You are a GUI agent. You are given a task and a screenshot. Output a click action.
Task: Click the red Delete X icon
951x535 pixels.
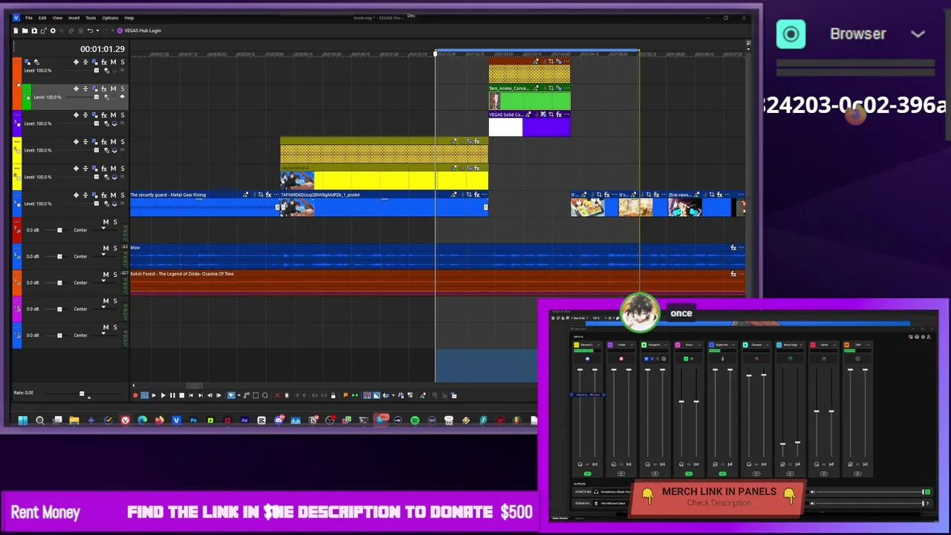[277, 395]
